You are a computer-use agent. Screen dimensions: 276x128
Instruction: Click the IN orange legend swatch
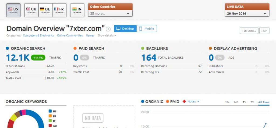click(x=50, y=116)
